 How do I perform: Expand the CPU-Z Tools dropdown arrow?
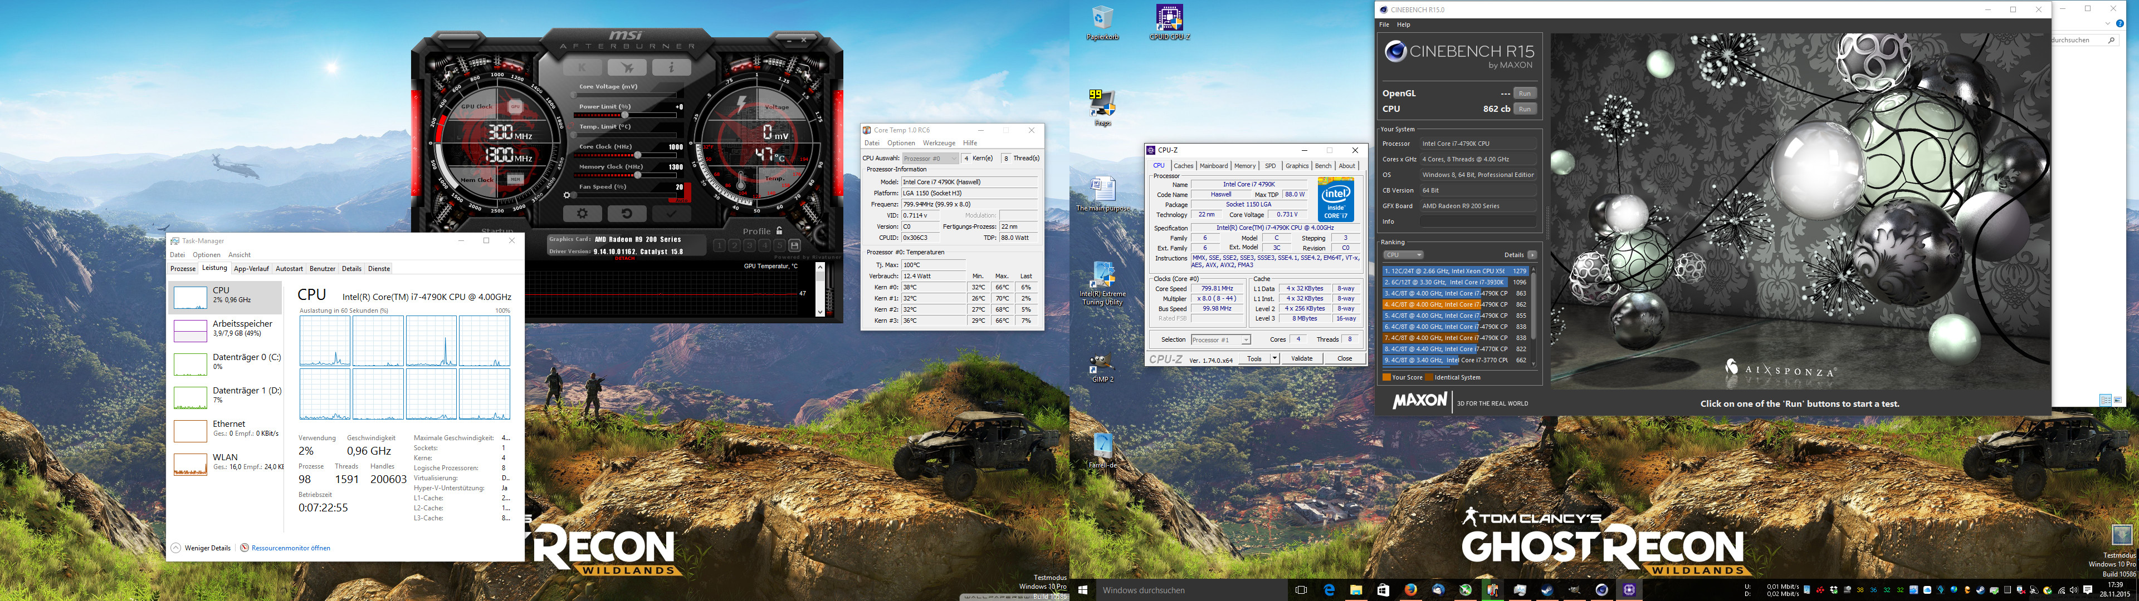coord(1274,358)
